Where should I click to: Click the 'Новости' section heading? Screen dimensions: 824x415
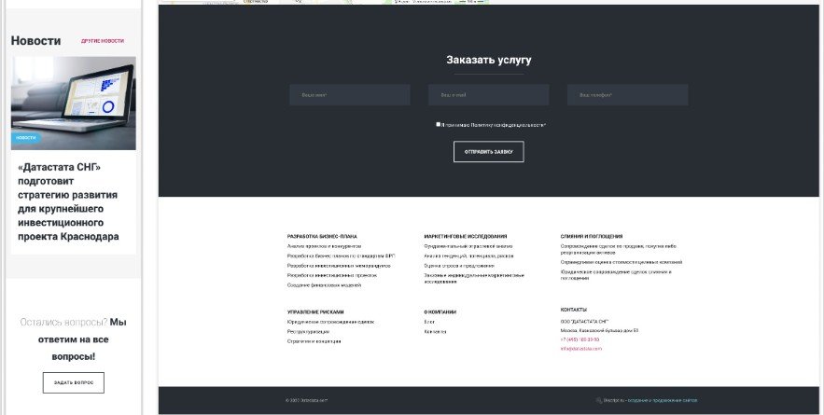[35, 40]
